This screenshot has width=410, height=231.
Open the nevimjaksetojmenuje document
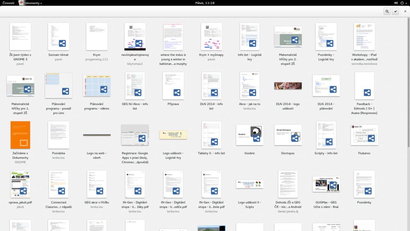[x=135, y=37]
